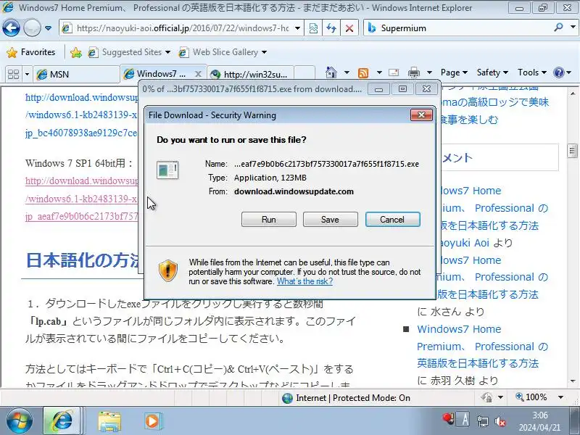Screen dimensions: 580x435
Task: Click the red Stop loading icon
Action: pyautogui.click(x=349, y=28)
